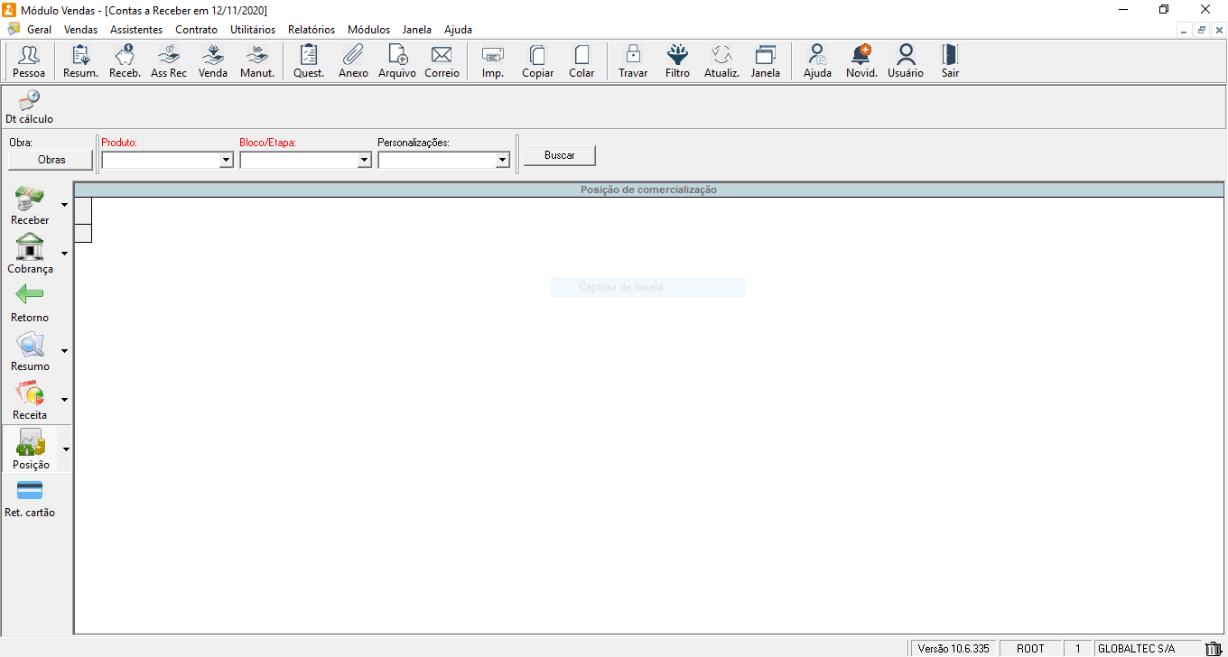Viewport: 1228px width, 657px height.
Task: Open the Relatórios menu
Action: (311, 30)
